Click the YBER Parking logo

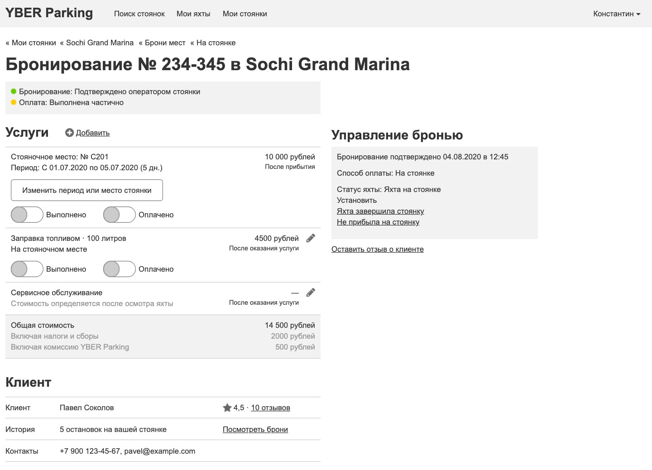tap(49, 13)
